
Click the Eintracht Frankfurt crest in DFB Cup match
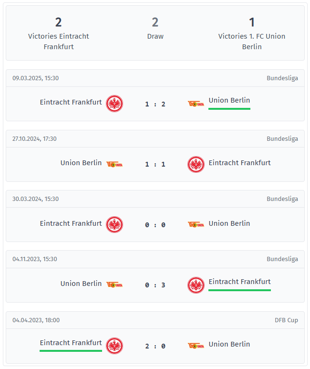tap(114, 346)
